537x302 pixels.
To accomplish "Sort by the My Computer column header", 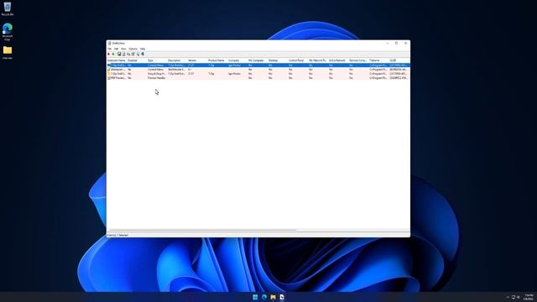I will coord(258,60).
